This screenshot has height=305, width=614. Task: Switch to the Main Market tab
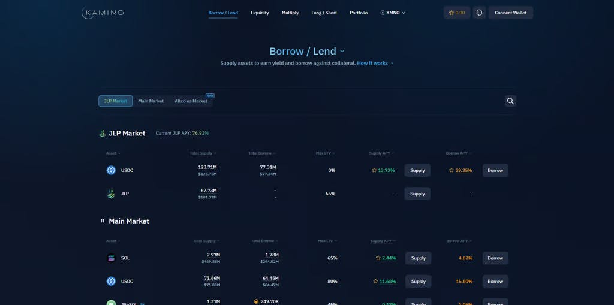151,101
